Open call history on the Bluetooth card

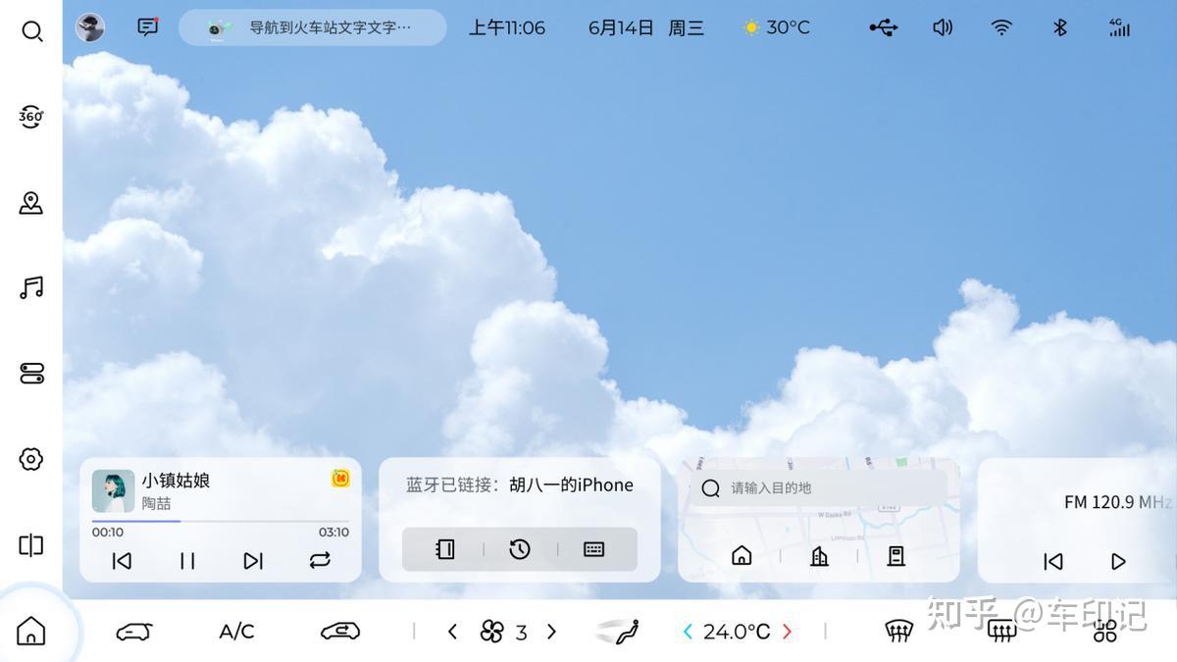coord(520,549)
